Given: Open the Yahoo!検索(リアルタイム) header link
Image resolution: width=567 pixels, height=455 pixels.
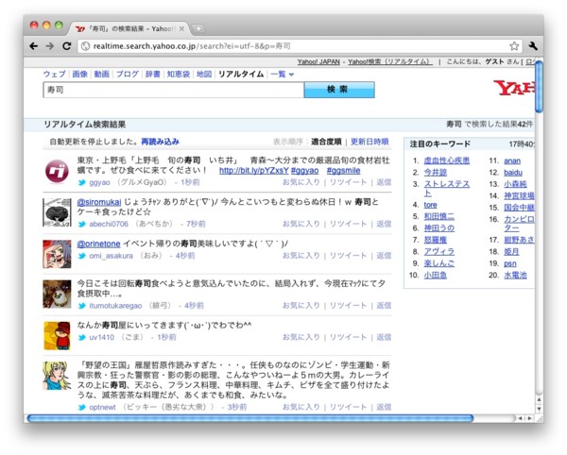Looking at the screenshot, I should coord(390,61).
